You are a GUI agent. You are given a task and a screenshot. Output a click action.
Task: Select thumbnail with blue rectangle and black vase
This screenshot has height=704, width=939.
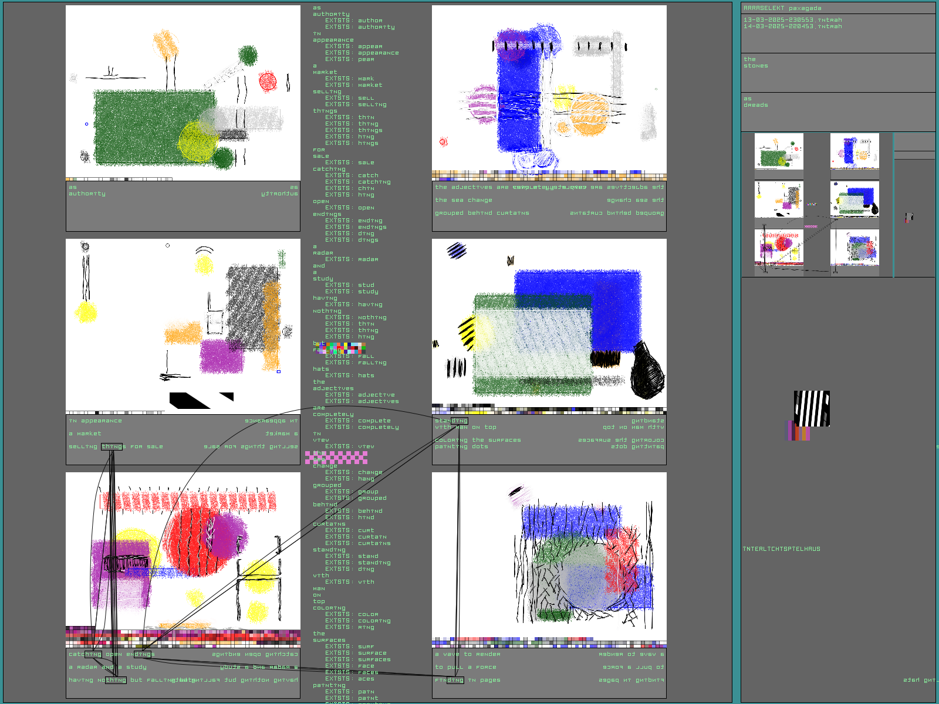854,199
